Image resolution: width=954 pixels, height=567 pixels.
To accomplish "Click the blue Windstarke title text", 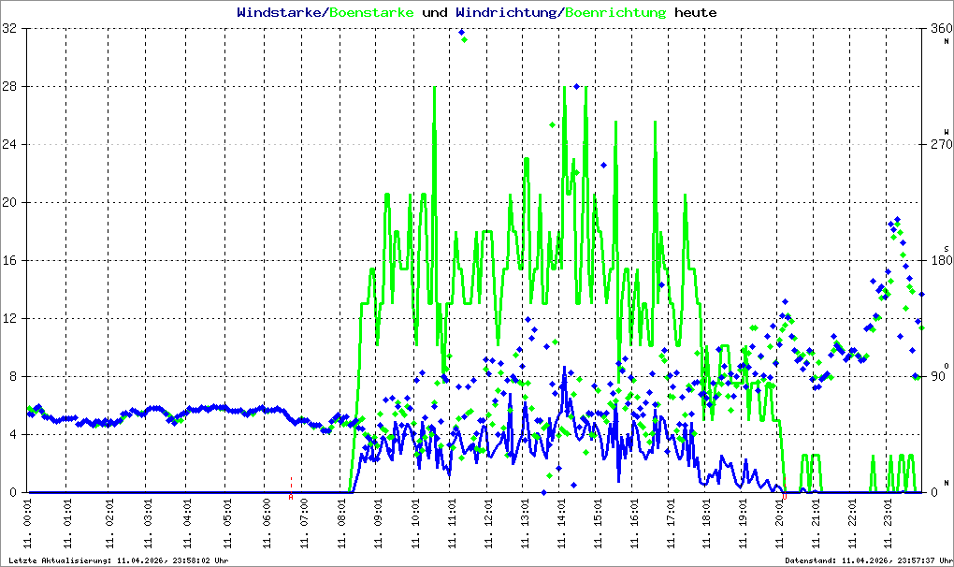I will pyautogui.click(x=279, y=12).
